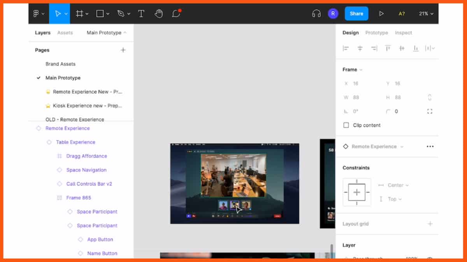Enable the Clip content checkbox
The height and width of the screenshot is (262, 467).
coord(346,125)
